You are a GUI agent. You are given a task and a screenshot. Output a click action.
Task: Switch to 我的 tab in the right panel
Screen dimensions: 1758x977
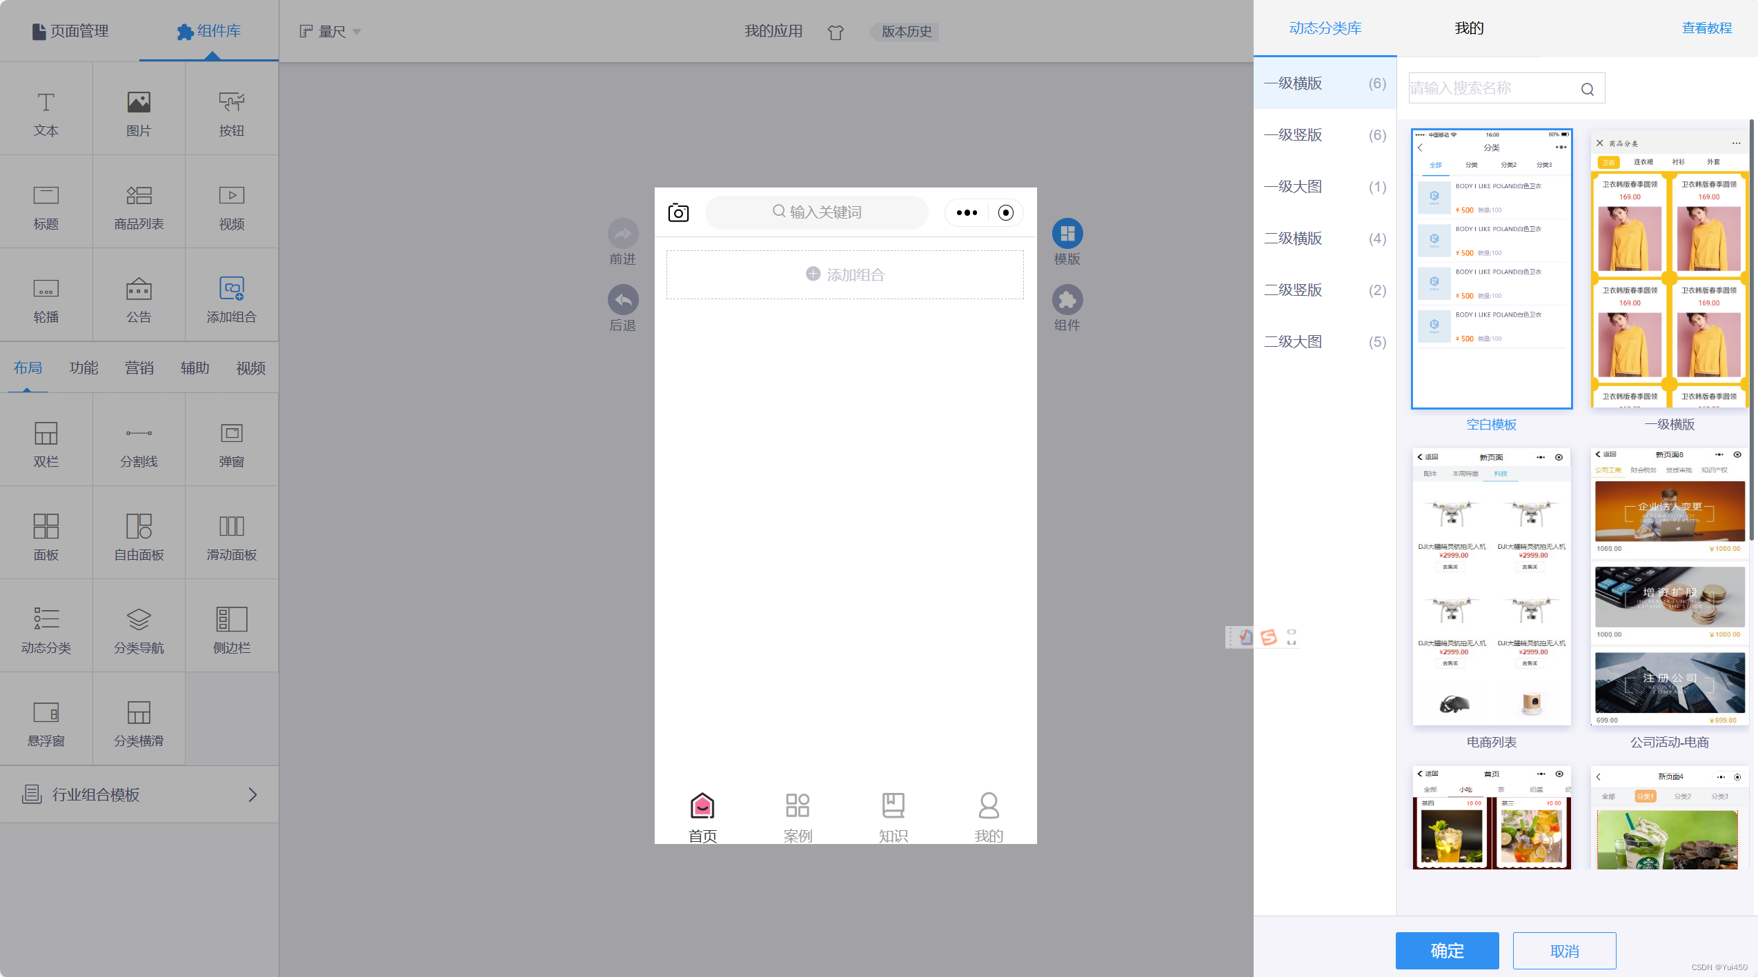tap(1469, 28)
